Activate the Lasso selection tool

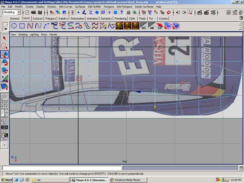(x=5, y=46)
